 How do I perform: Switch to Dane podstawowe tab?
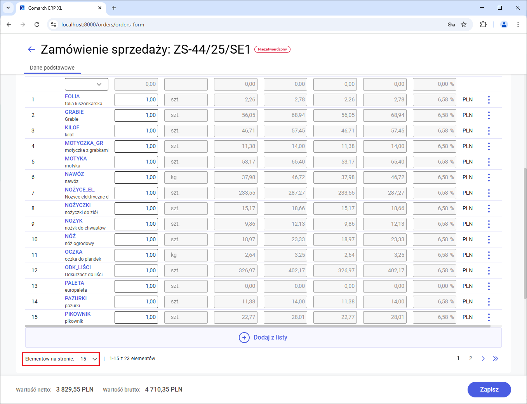tap(52, 68)
